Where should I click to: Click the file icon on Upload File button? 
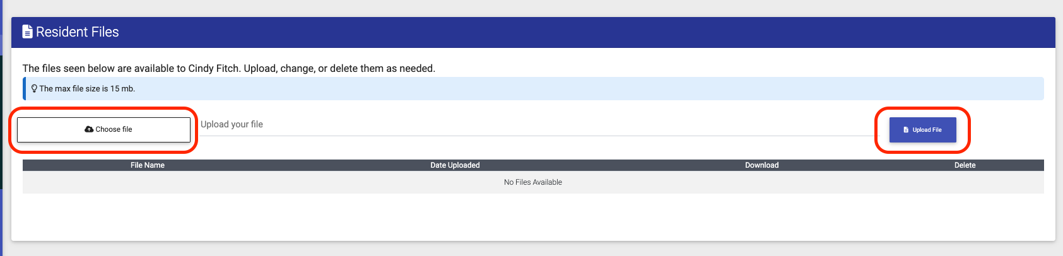pos(906,130)
